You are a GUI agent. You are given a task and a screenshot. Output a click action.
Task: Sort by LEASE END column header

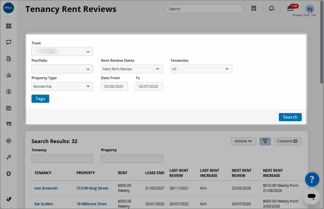point(155,173)
